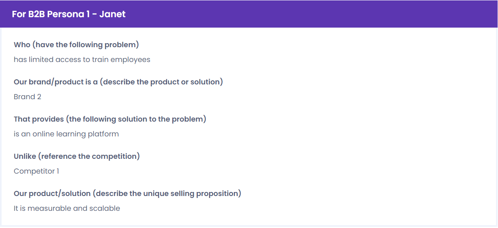Select 'It is measurable and scalable' text
Viewport: 498px width, 228px height.
pos(67,208)
